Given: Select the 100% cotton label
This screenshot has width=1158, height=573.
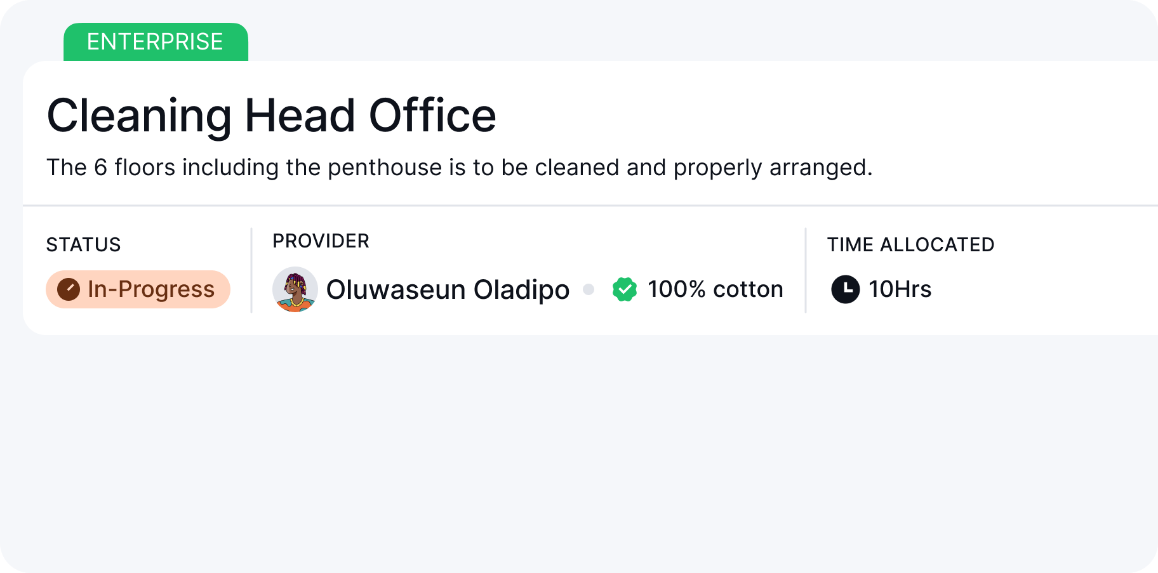Looking at the screenshot, I should click(x=715, y=289).
